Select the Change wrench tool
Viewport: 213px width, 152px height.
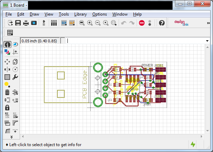(x=15, y=77)
